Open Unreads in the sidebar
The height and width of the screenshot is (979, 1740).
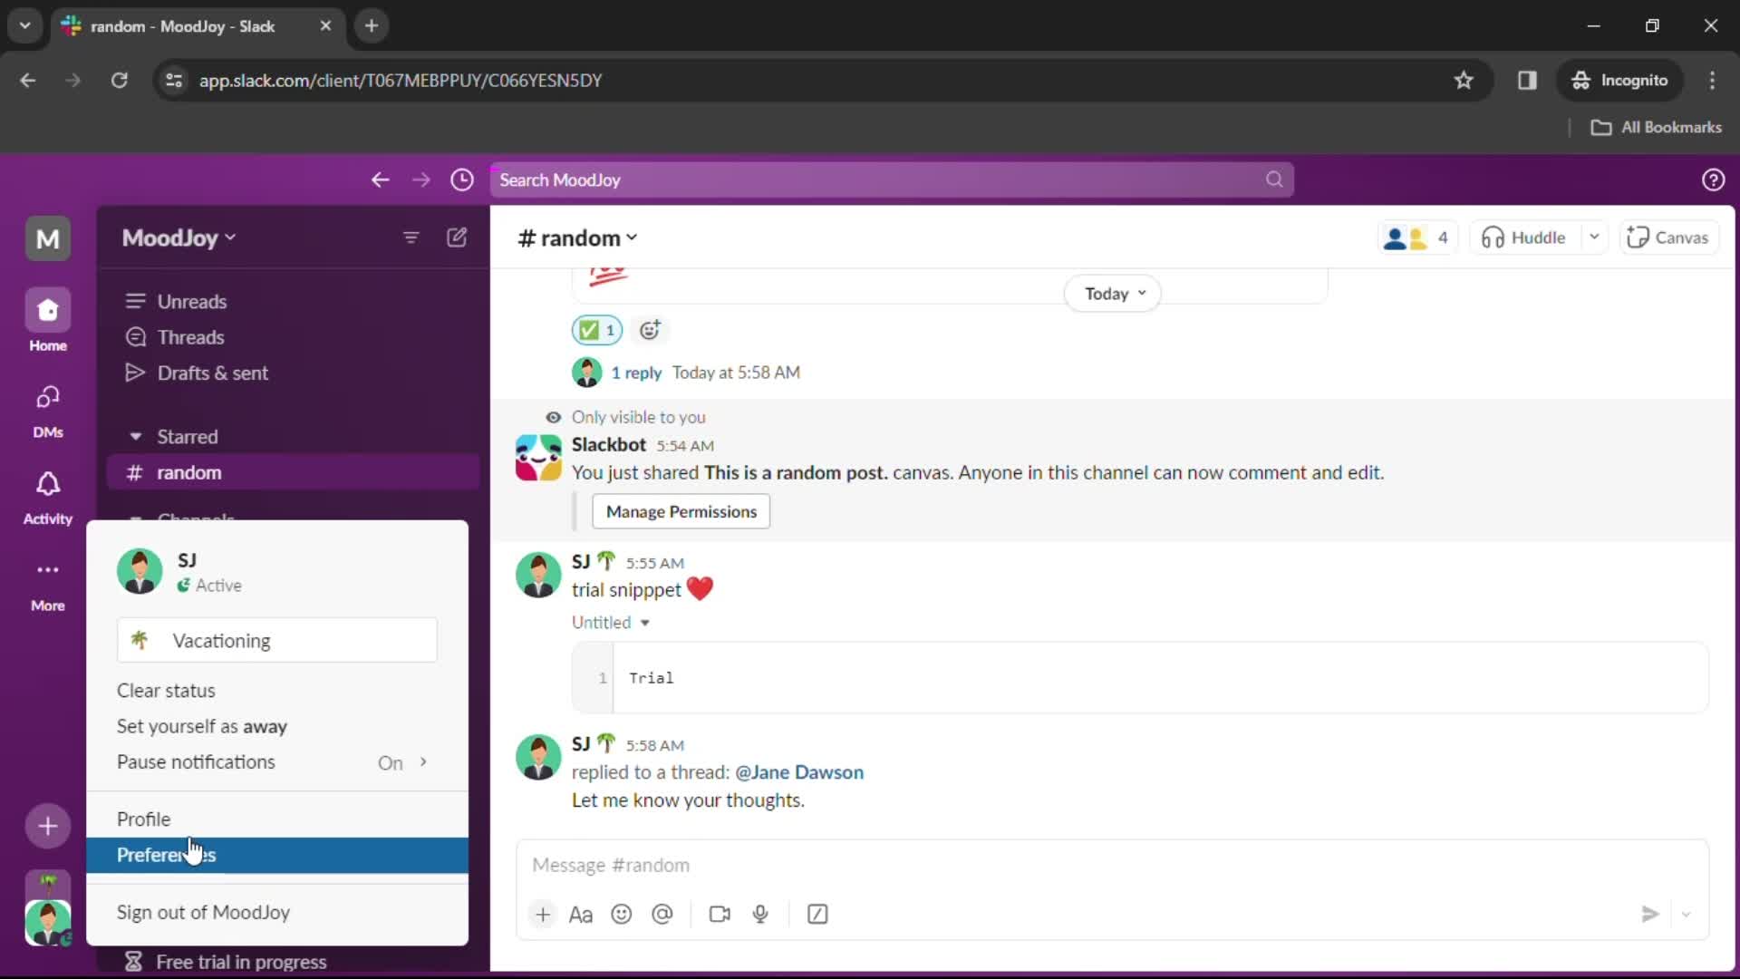point(293,301)
